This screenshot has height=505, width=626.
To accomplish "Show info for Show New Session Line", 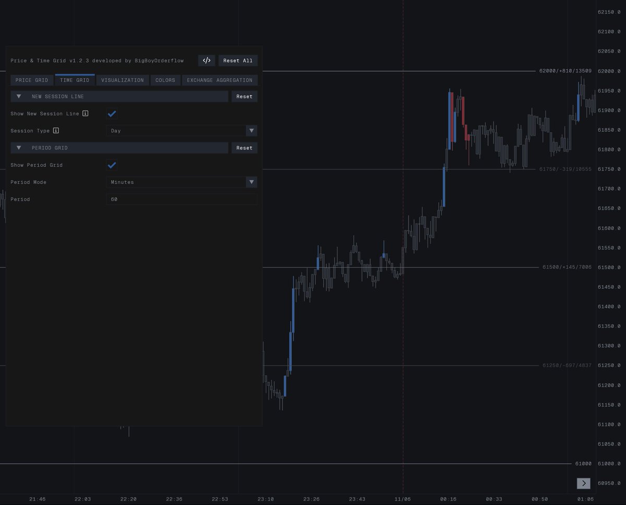I will (x=86, y=114).
